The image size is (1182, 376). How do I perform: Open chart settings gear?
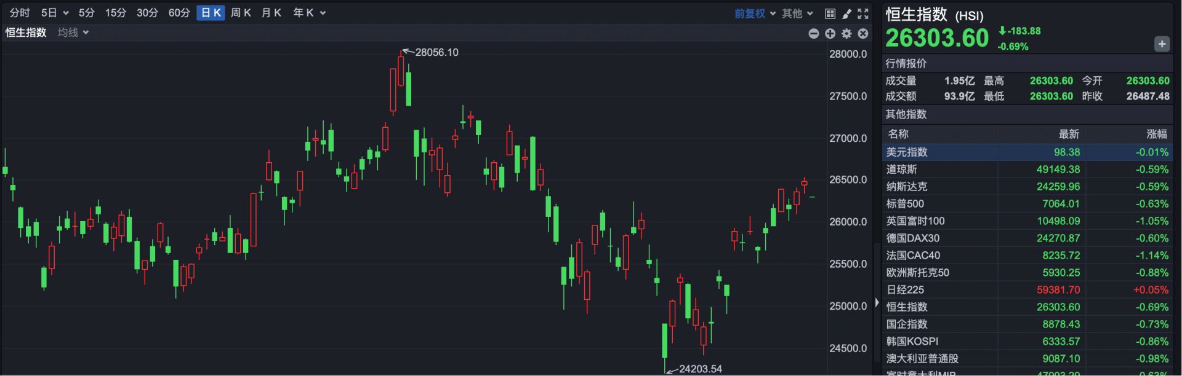[x=846, y=34]
